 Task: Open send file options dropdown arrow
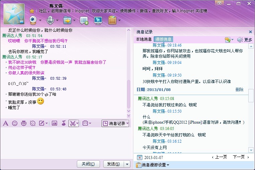74,20
